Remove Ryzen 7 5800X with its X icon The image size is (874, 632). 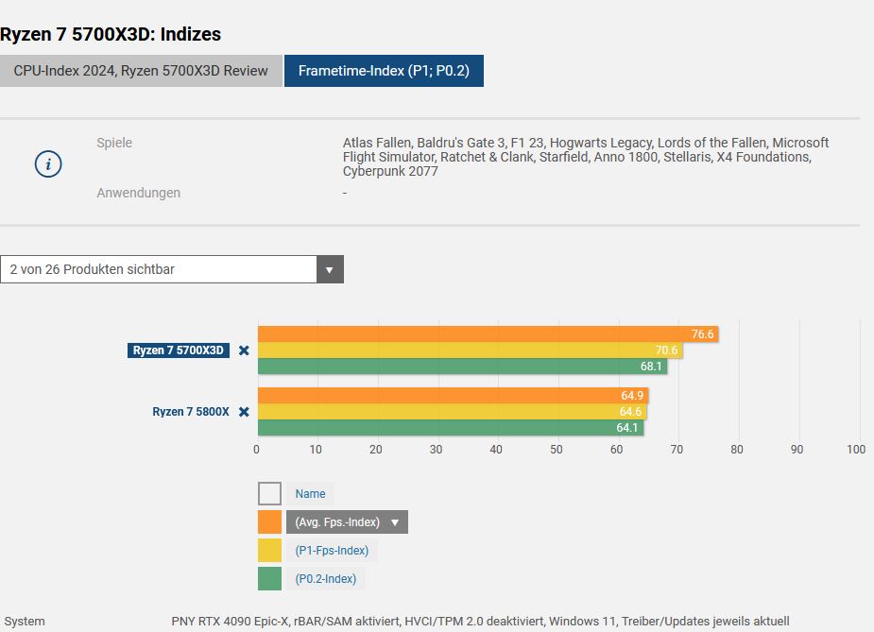pyautogui.click(x=244, y=412)
